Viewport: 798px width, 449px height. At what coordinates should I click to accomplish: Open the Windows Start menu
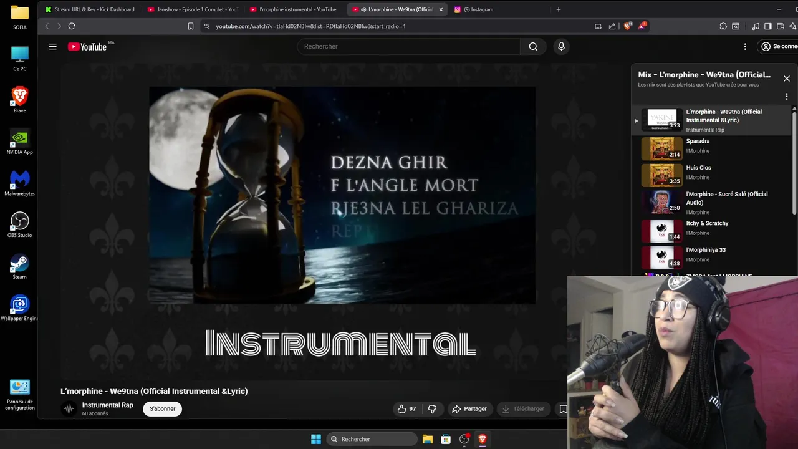click(316, 439)
